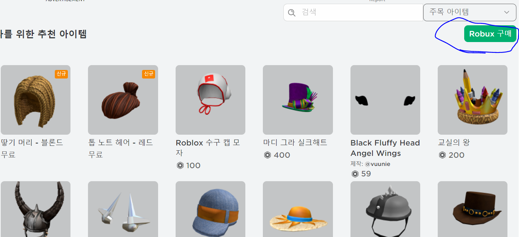This screenshot has height=237, width=519.
Task: Click Black Fluffy Head Angel Wings title
Action: click(x=385, y=148)
